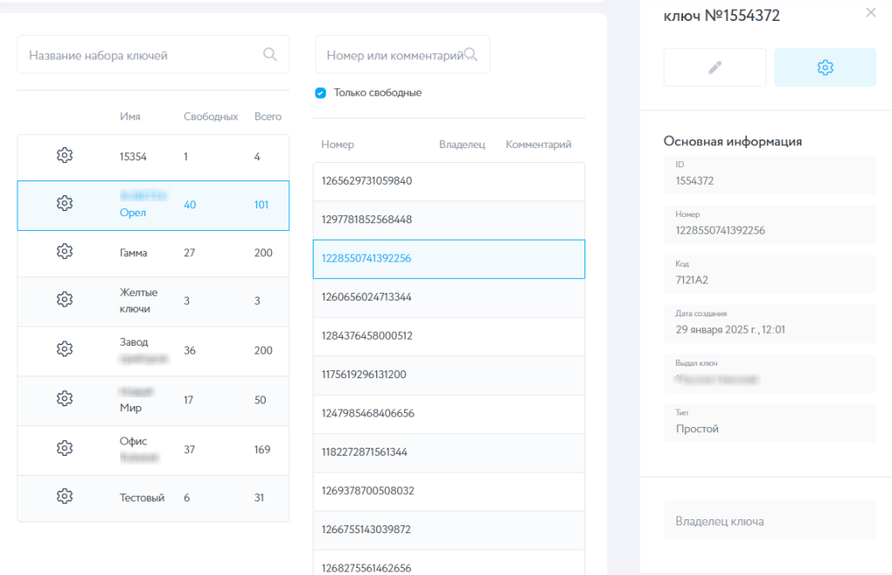892x575 pixels.
Task: Open settings gear next to set 15354
Action: [64, 155]
